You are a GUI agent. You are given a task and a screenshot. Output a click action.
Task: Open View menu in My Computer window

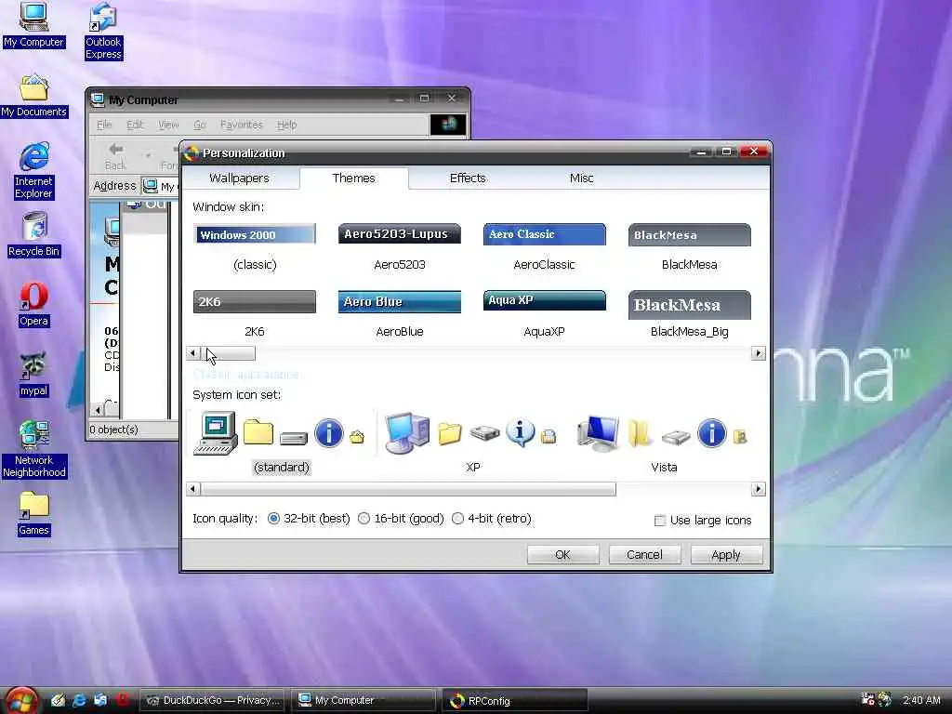pyautogui.click(x=168, y=125)
